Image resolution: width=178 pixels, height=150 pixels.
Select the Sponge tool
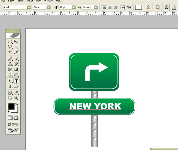pyautogui.click(x=16, y=74)
